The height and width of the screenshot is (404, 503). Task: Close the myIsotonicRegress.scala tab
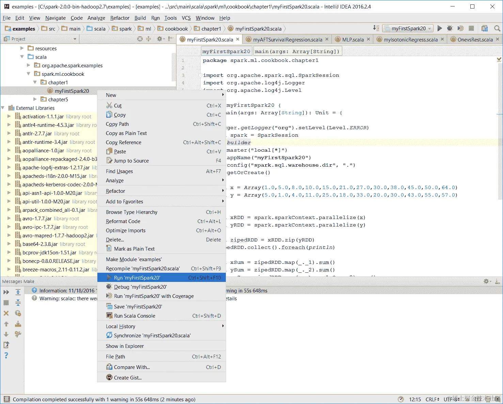[442, 39]
